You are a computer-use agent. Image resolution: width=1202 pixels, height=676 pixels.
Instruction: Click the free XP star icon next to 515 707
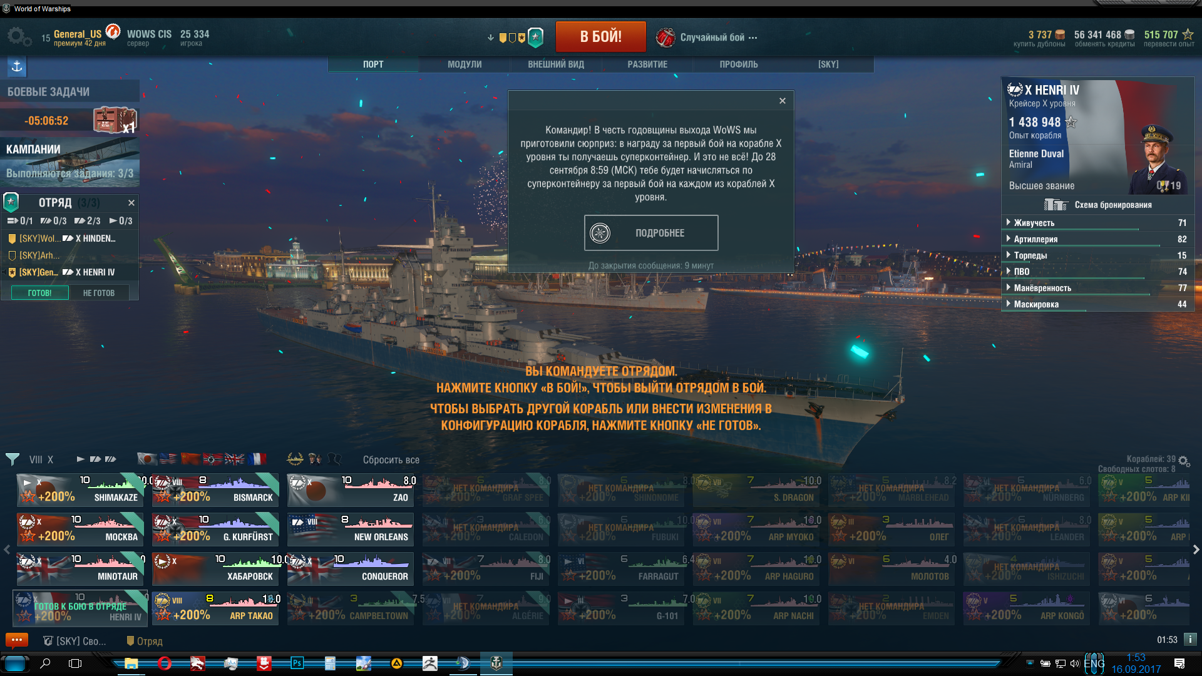tap(1188, 34)
